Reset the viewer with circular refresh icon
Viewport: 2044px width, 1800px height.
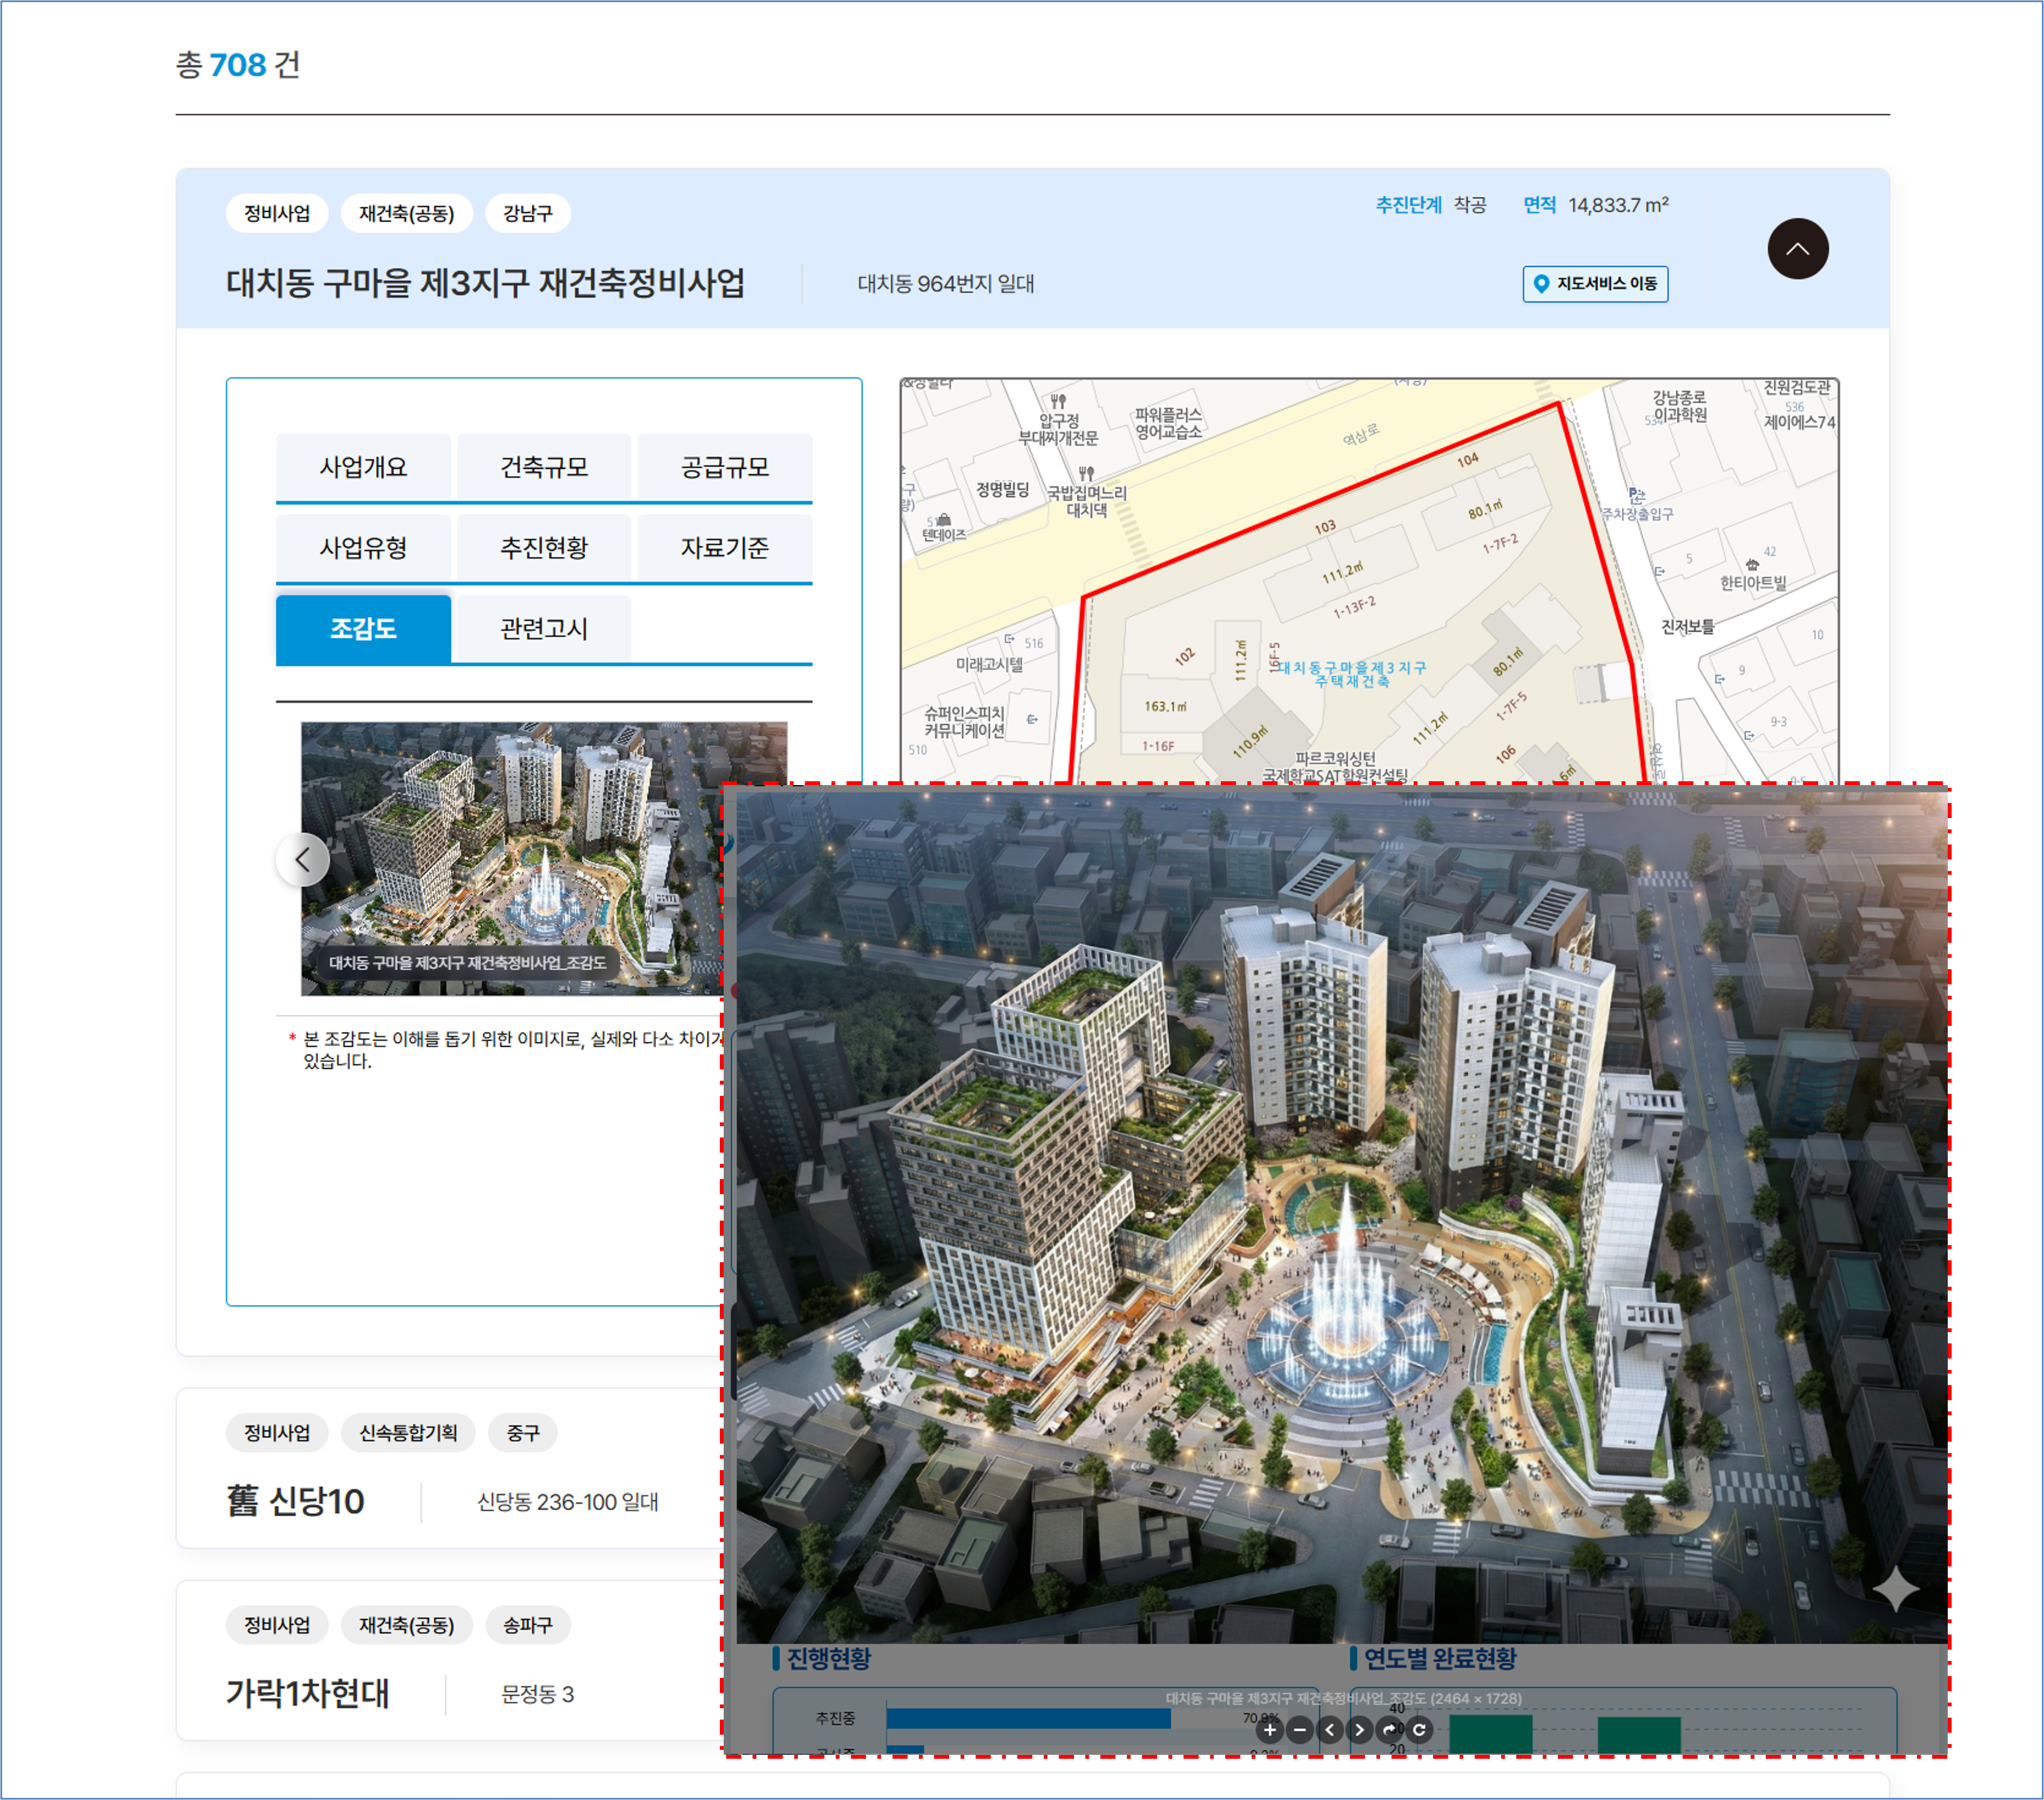click(x=1419, y=1729)
